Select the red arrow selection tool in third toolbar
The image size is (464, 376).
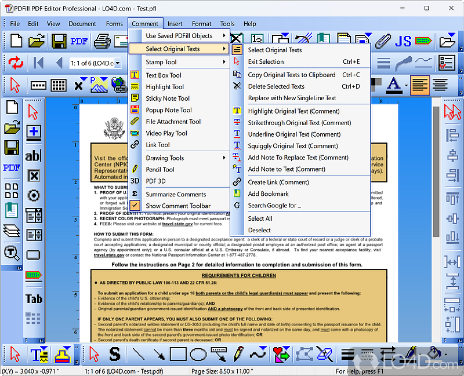tap(15, 85)
